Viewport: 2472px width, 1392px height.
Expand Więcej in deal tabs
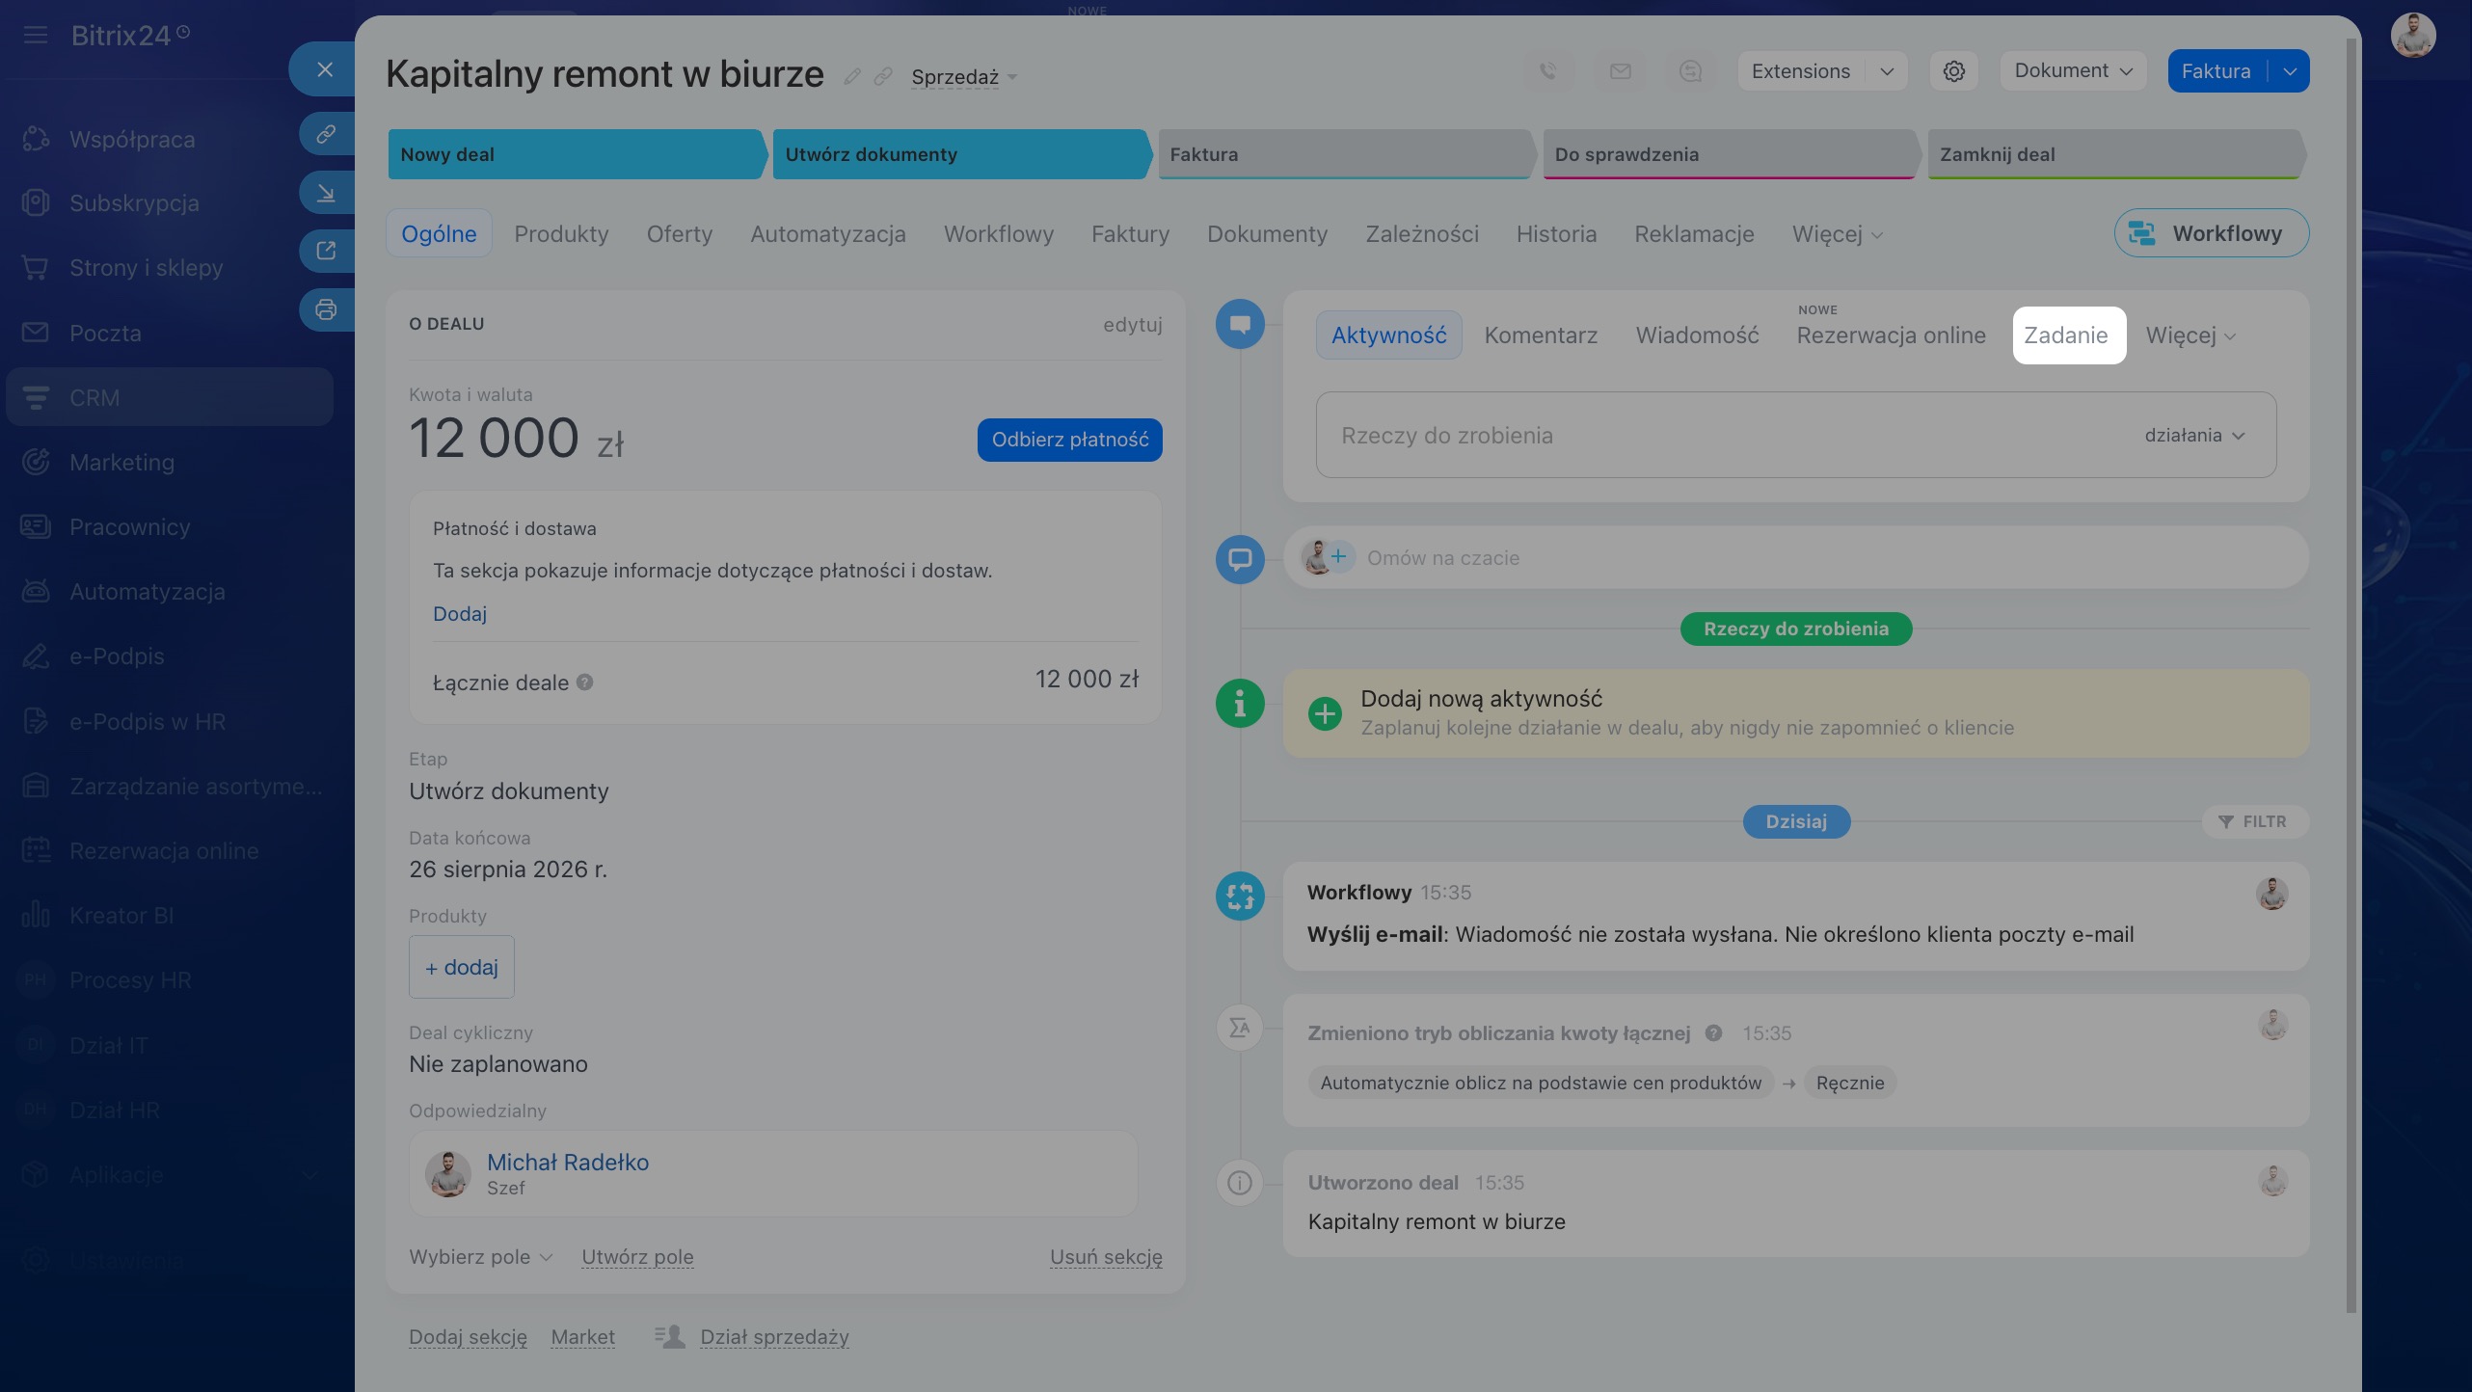coord(1837,234)
